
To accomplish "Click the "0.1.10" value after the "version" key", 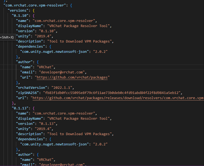I will [x=47, y=31].
